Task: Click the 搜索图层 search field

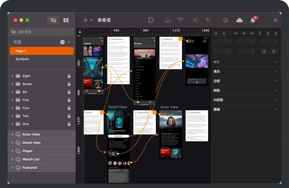Action: click(42, 32)
